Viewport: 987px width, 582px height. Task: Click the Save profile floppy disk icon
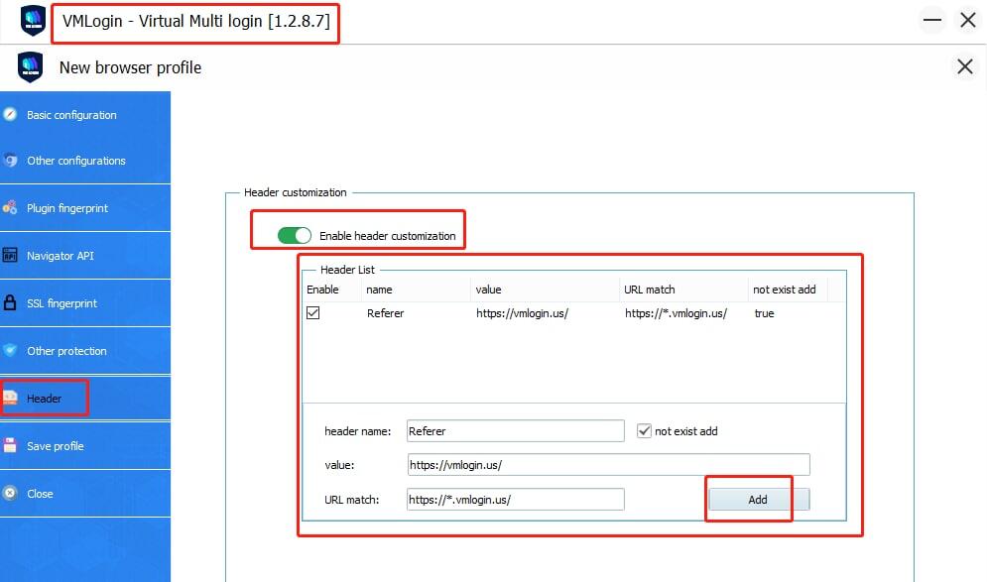pyautogui.click(x=10, y=446)
